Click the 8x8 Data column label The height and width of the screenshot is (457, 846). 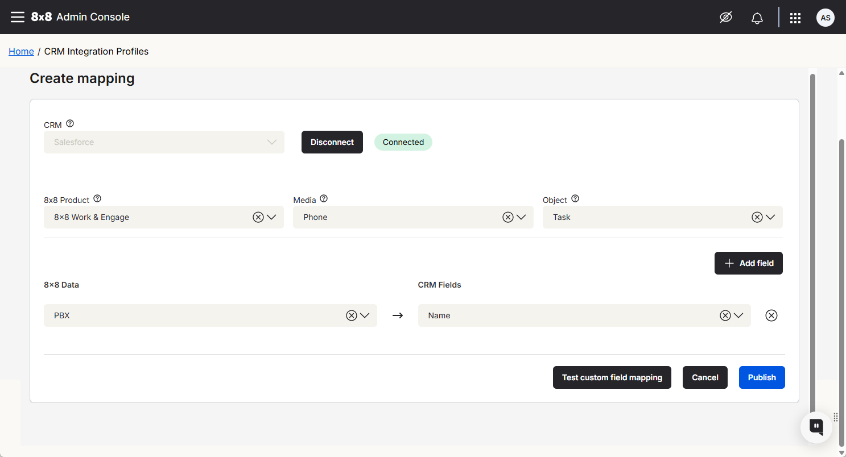click(61, 285)
